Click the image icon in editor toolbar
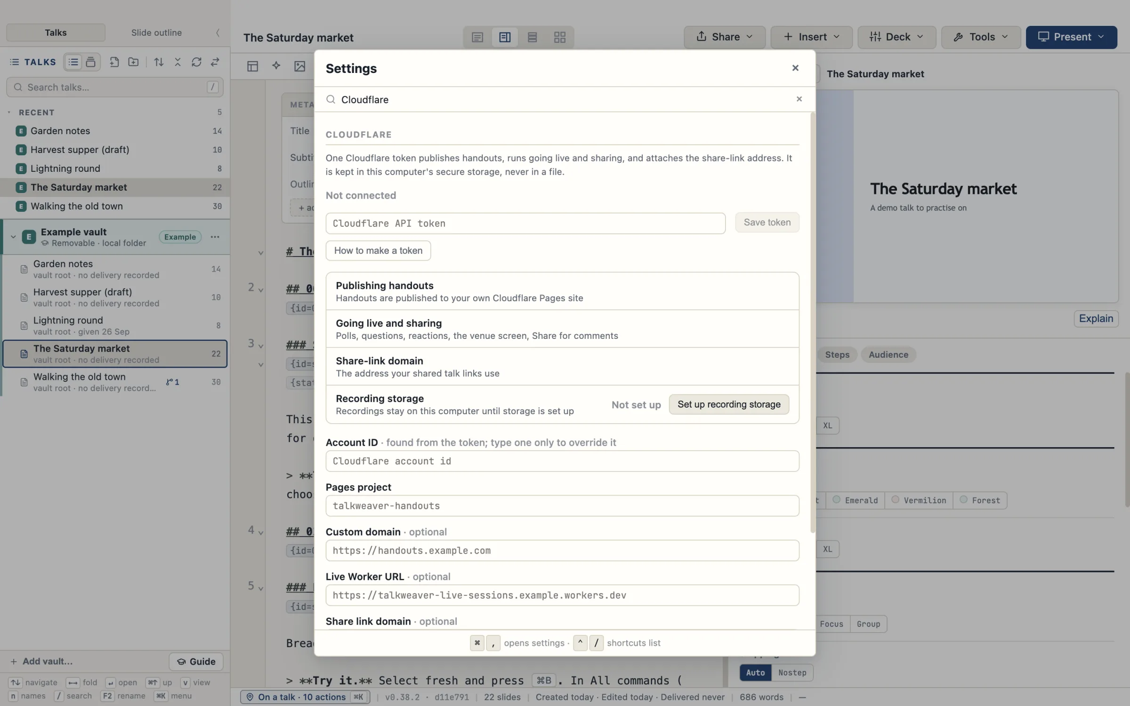Screen dimensions: 1130x706 pos(300,66)
